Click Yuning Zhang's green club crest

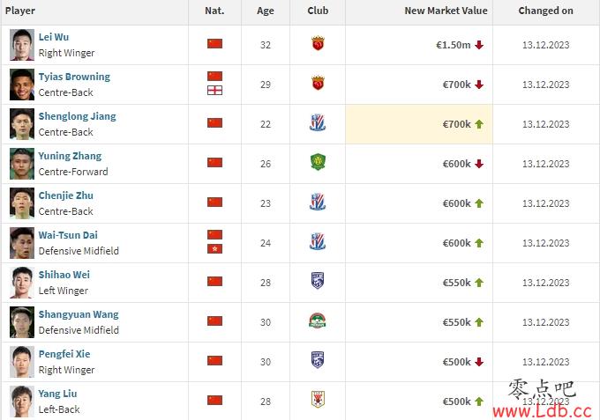click(x=318, y=162)
